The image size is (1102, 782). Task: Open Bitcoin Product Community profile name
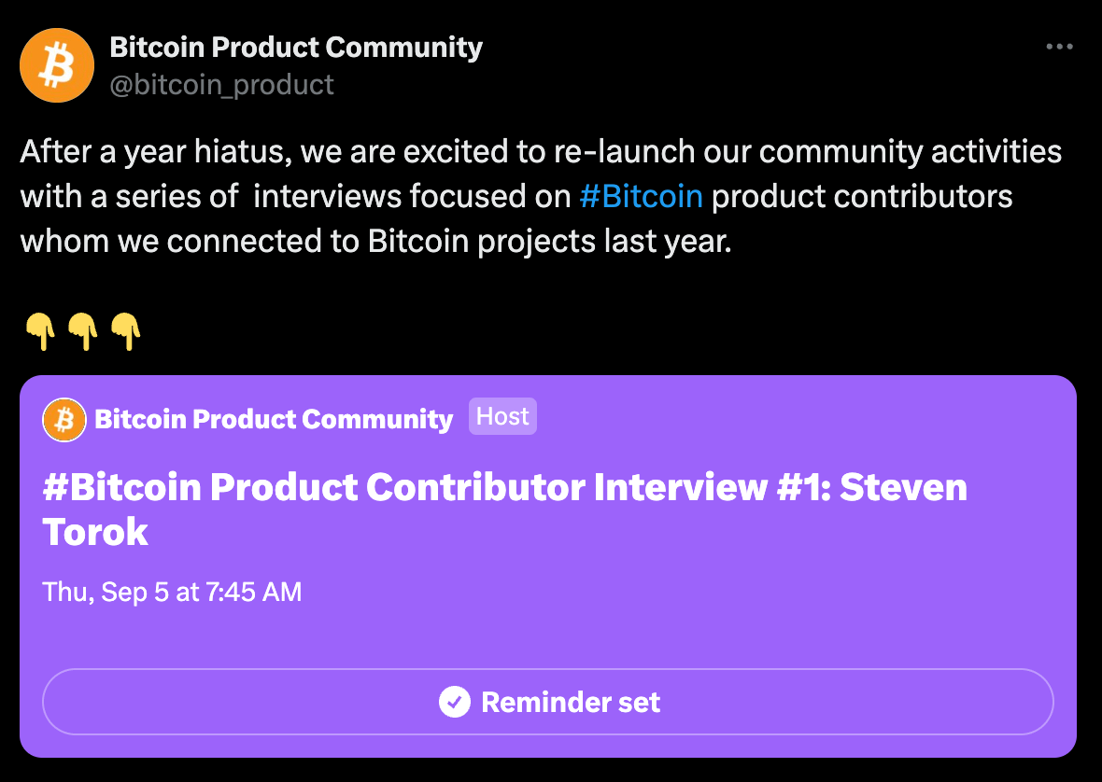pos(296,47)
